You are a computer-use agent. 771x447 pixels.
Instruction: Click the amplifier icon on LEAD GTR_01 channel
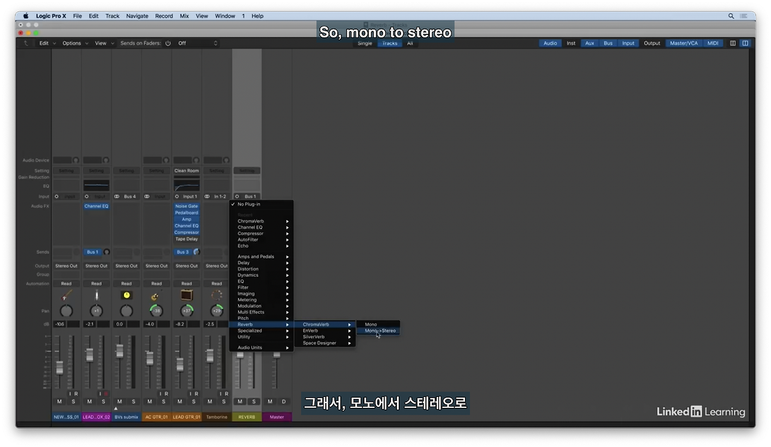187,295
